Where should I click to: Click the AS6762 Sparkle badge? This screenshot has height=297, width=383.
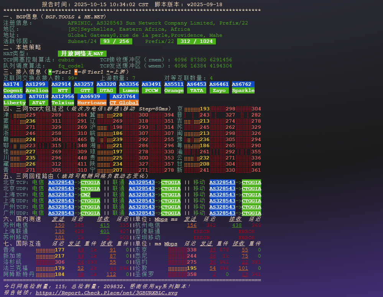pyautogui.click(x=242, y=87)
